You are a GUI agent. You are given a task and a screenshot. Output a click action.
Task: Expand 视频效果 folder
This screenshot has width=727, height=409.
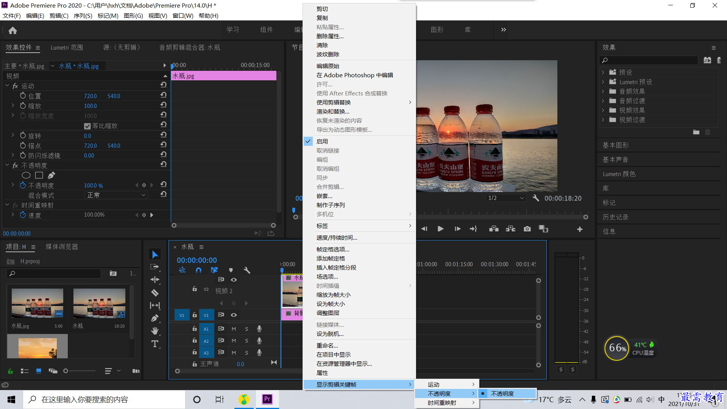tap(603, 110)
